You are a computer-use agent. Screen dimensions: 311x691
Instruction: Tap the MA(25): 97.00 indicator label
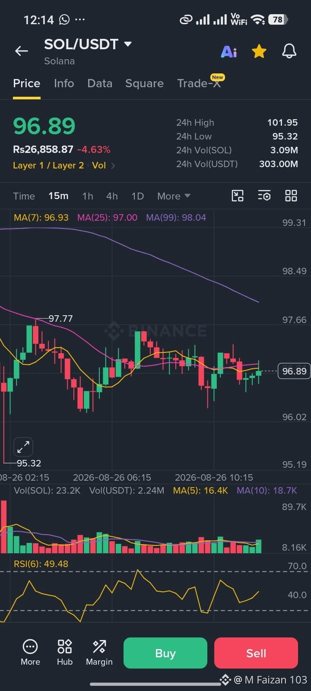(107, 217)
